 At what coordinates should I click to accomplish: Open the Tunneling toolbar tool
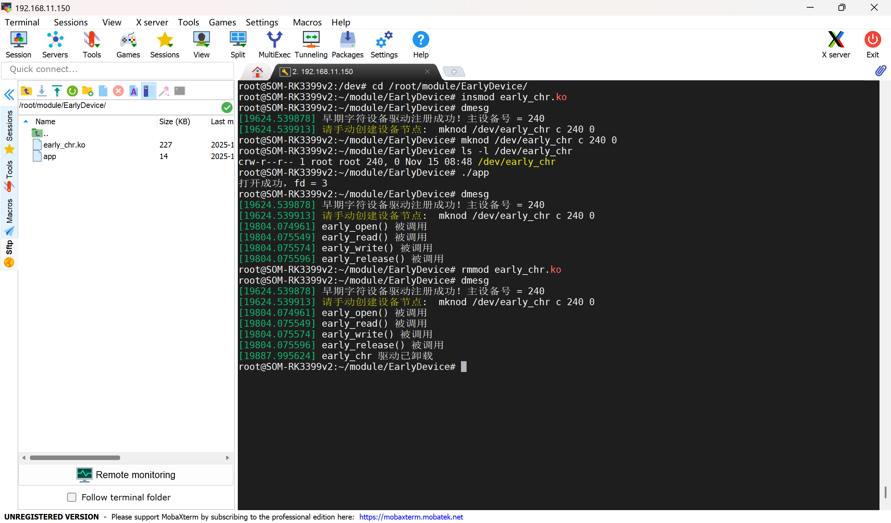311,45
